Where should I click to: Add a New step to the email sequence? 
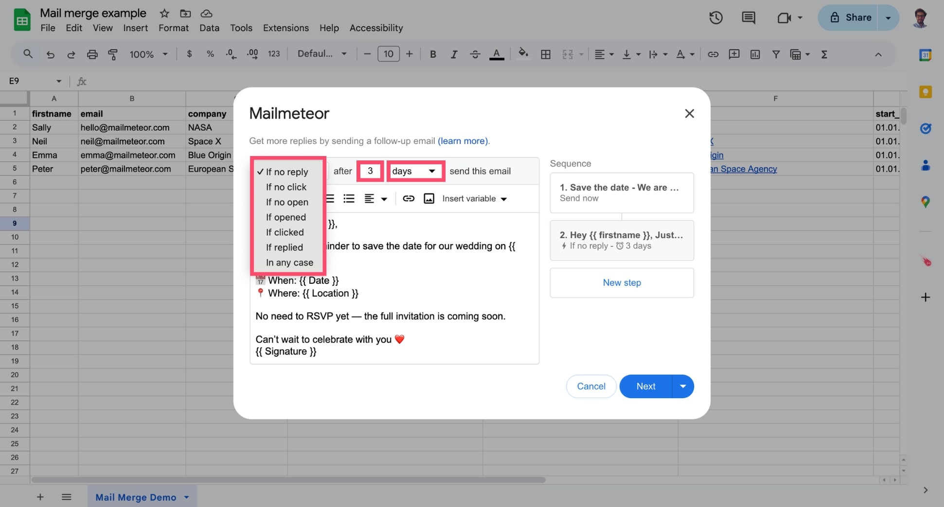622,282
